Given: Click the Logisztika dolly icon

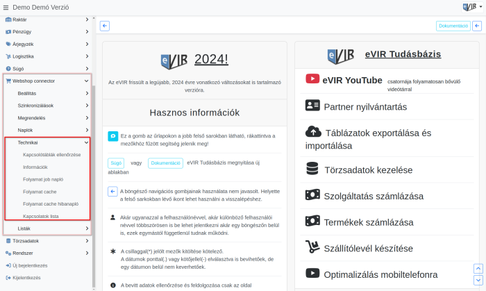Looking at the screenshot, I should [8, 56].
